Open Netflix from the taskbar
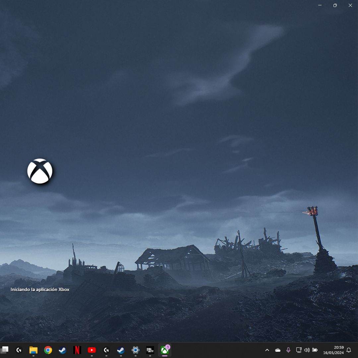 click(77, 350)
